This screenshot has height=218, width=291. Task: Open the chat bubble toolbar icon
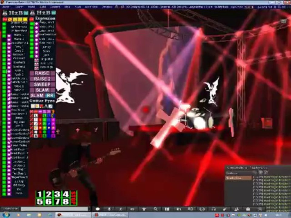pos(97,209)
